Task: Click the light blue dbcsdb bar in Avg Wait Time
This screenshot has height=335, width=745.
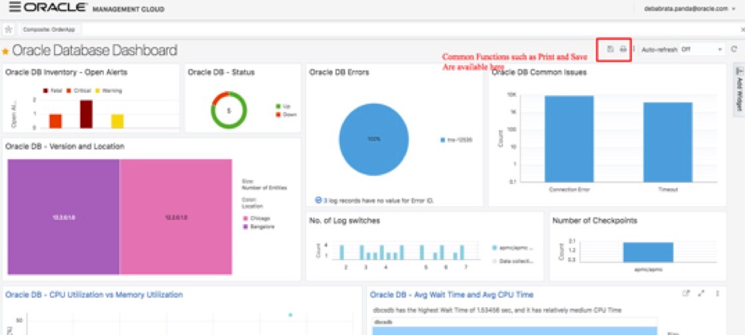Action: pos(515,331)
